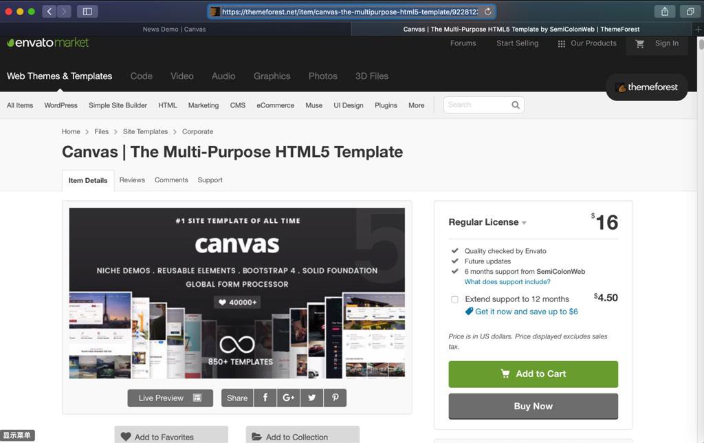Toggle the Safari sidebar button

pyautogui.click(x=87, y=11)
